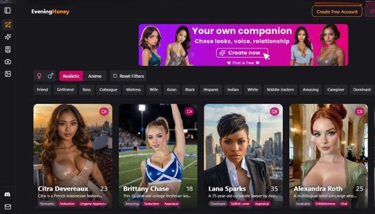Screen dimensions: 375x214
Task: Click video icon on Lana Sparks card
Action: [274, 111]
